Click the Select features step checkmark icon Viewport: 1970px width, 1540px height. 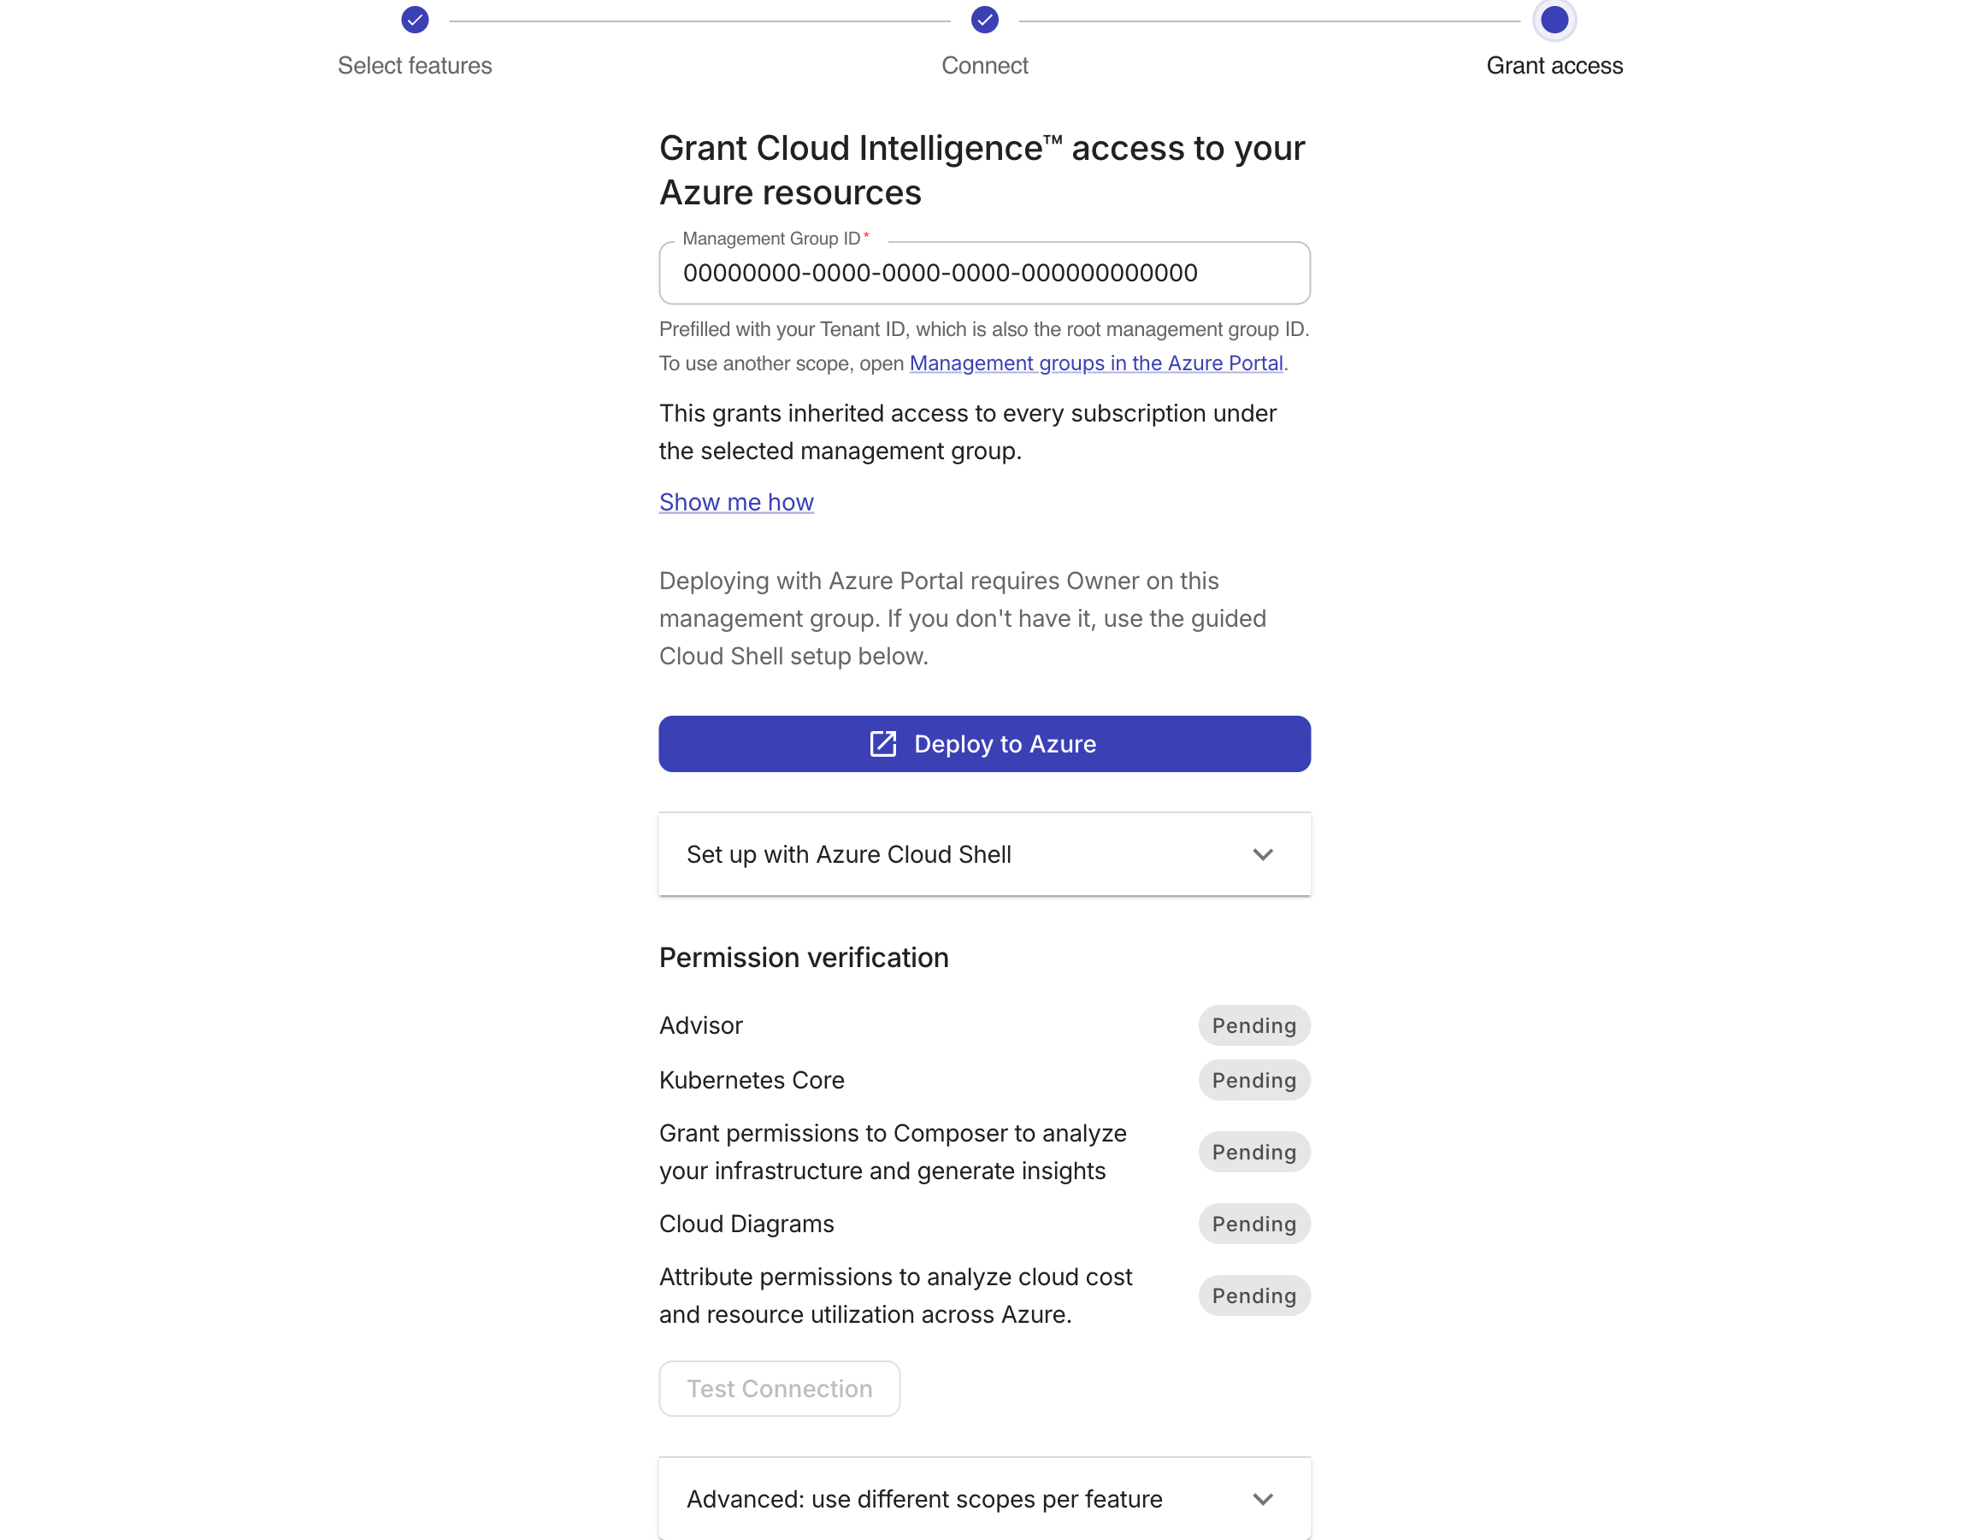coord(415,20)
